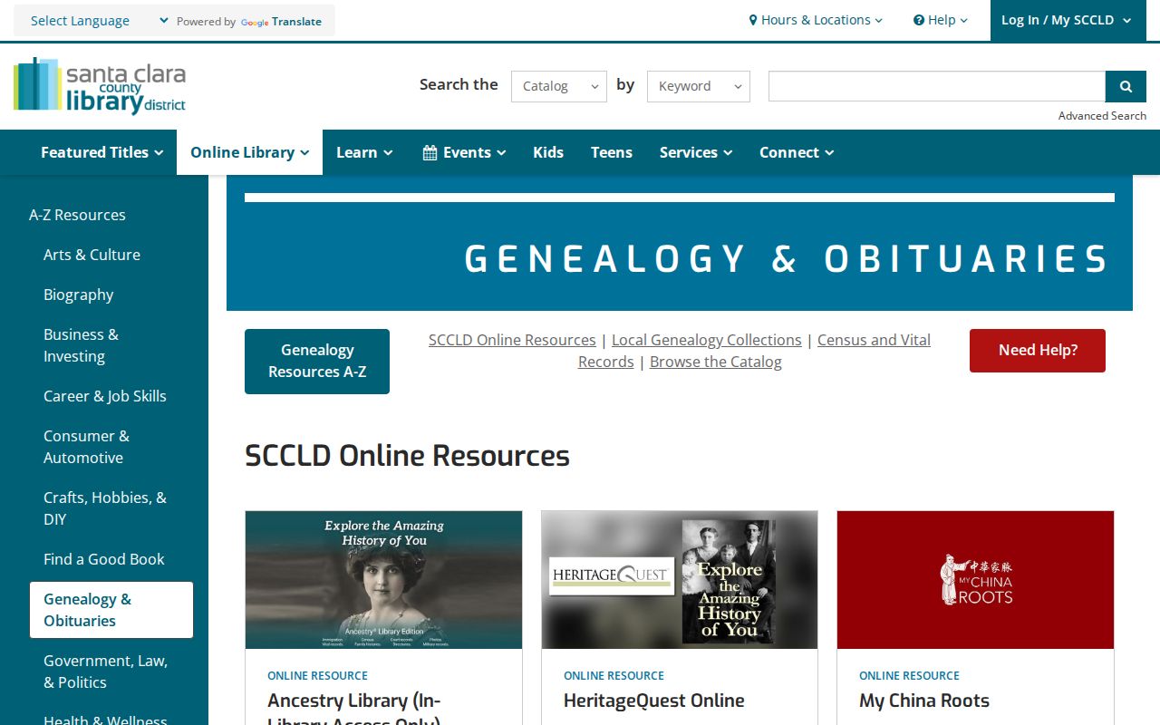This screenshot has height=725, width=1160.
Task: Open the HeritageQuest card image
Action: [x=680, y=580]
